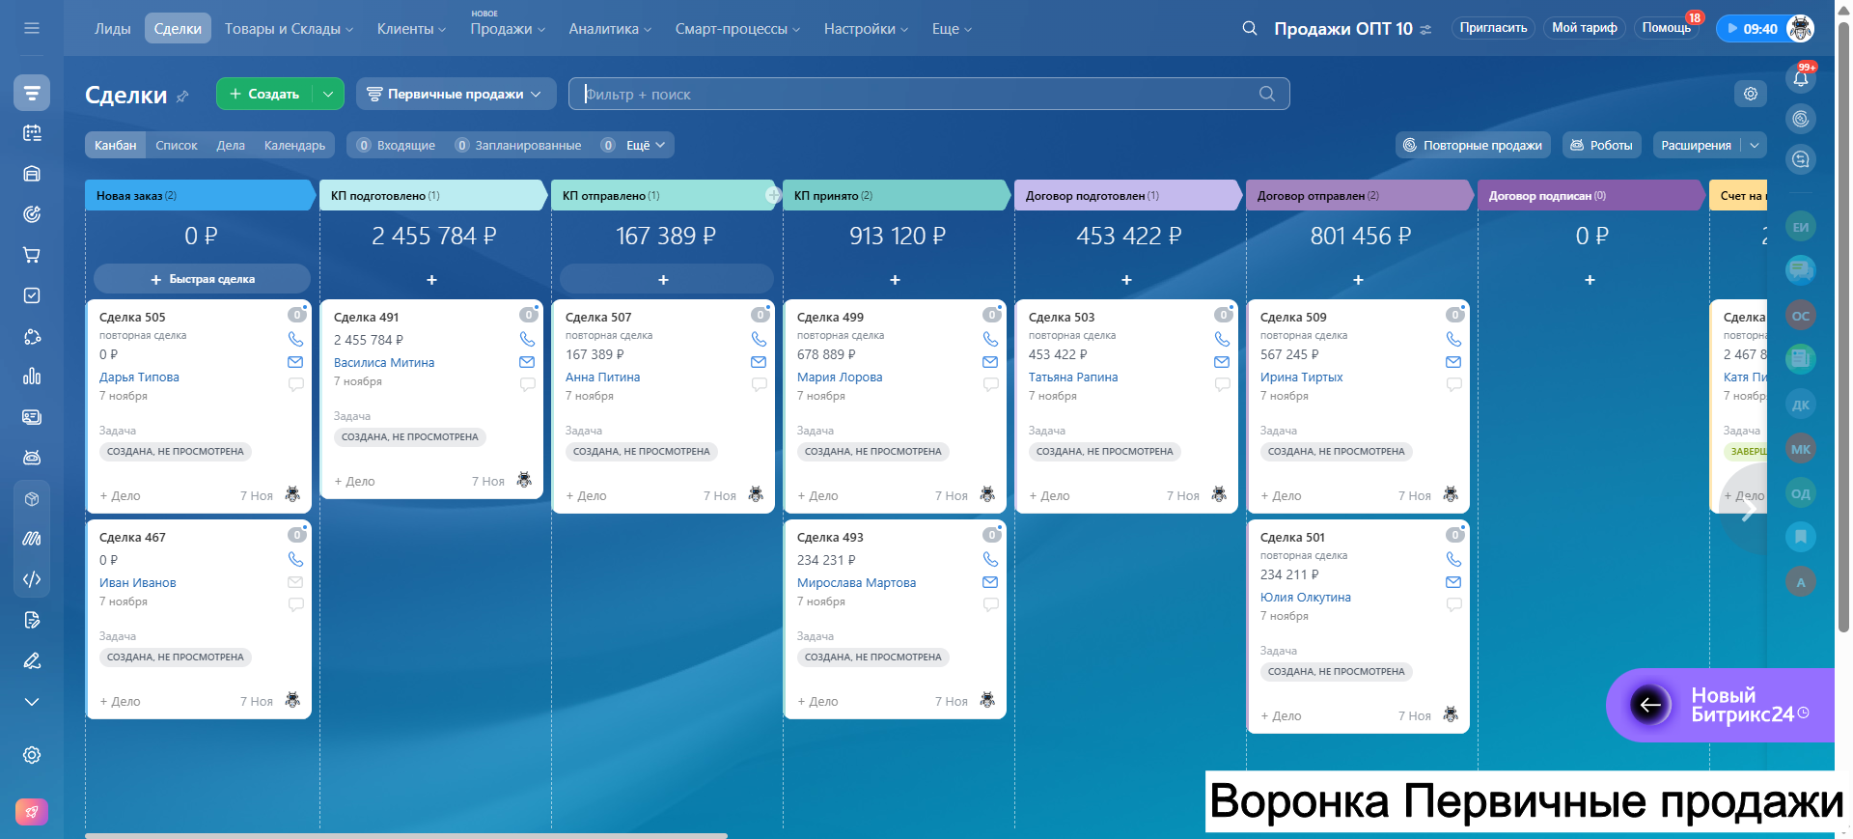Click + Дело on Сделка 501 card
Image resolution: width=1853 pixels, height=839 pixels.
(1281, 715)
